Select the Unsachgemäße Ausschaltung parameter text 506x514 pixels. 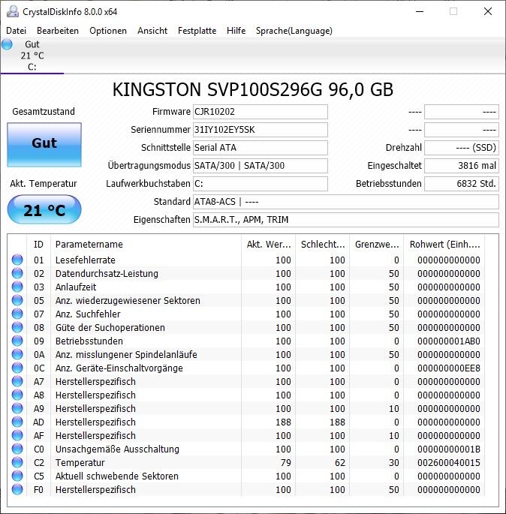(x=117, y=449)
